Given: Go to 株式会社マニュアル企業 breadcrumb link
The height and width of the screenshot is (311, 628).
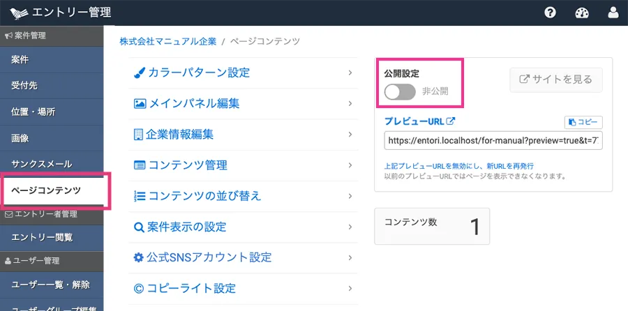Looking at the screenshot, I should coord(168,42).
